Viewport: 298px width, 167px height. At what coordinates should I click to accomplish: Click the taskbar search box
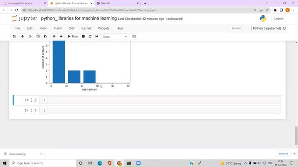coord(43,163)
